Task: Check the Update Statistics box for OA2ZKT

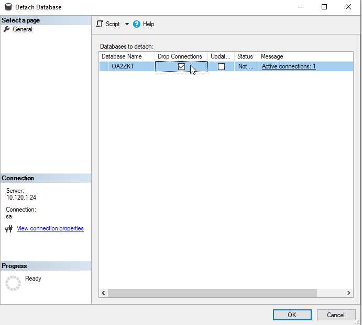Action: click(221, 66)
